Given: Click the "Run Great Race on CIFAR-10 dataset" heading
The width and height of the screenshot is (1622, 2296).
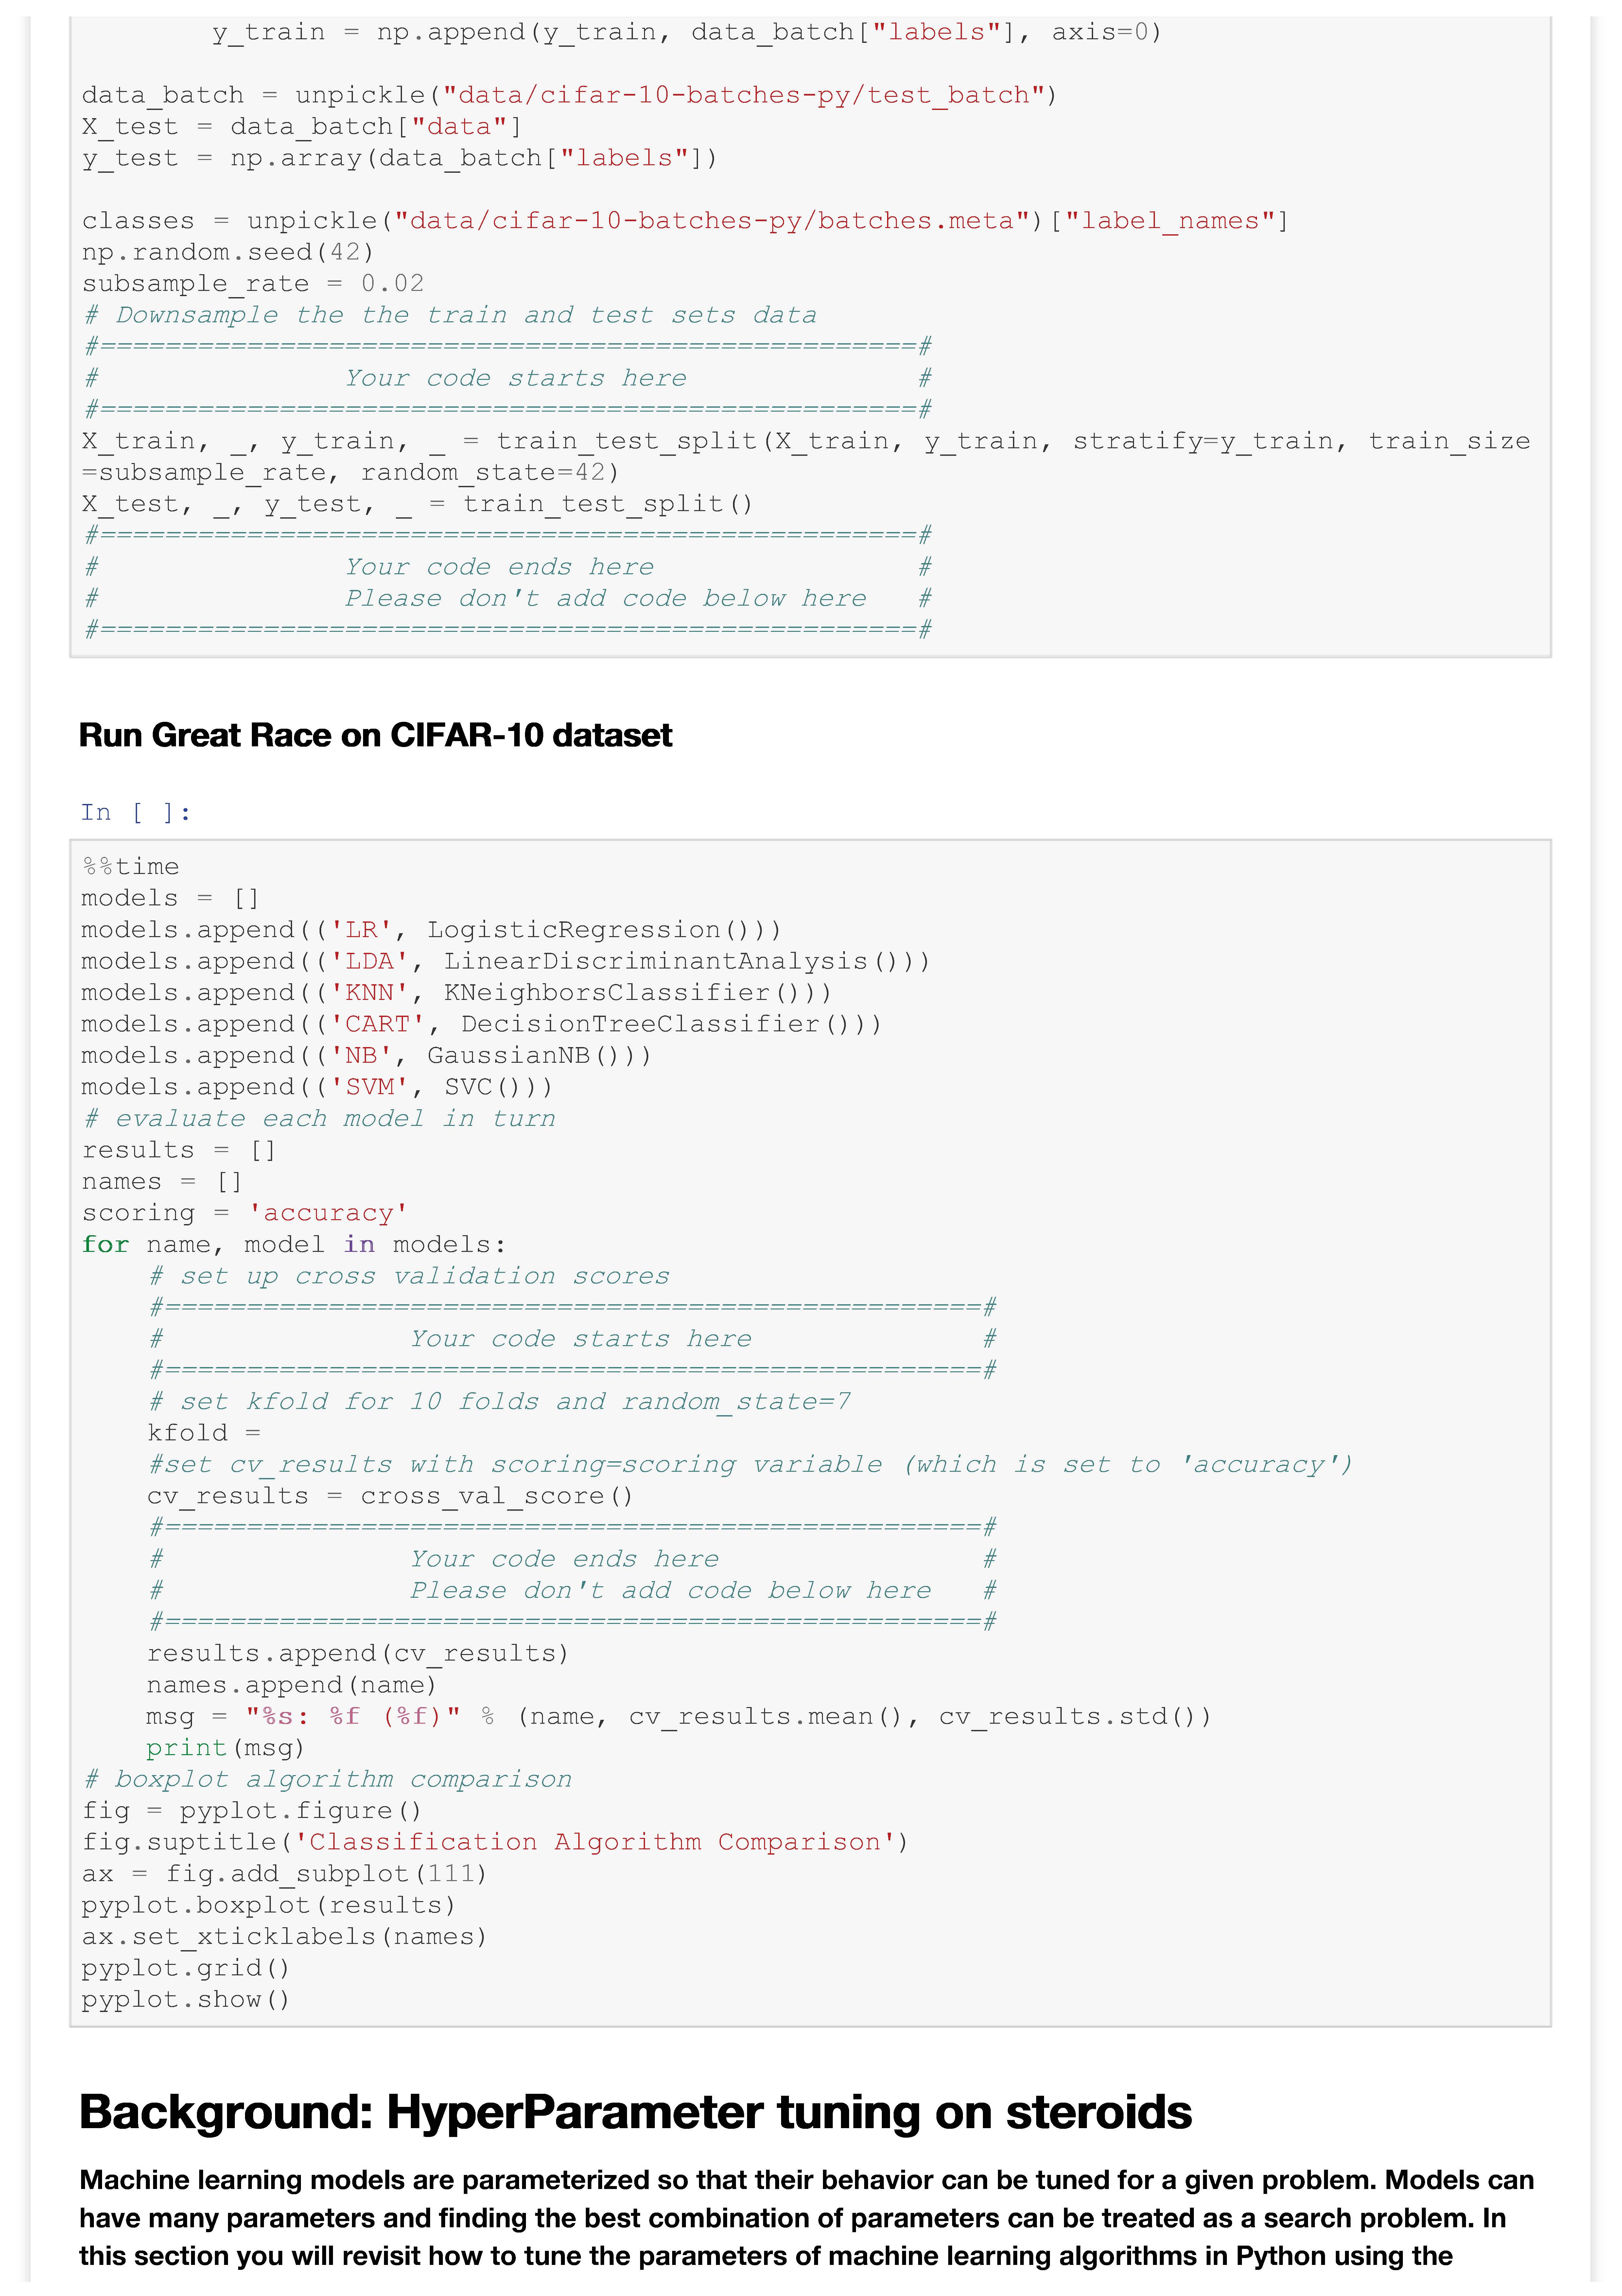Looking at the screenshot, I should coord(375,735).
